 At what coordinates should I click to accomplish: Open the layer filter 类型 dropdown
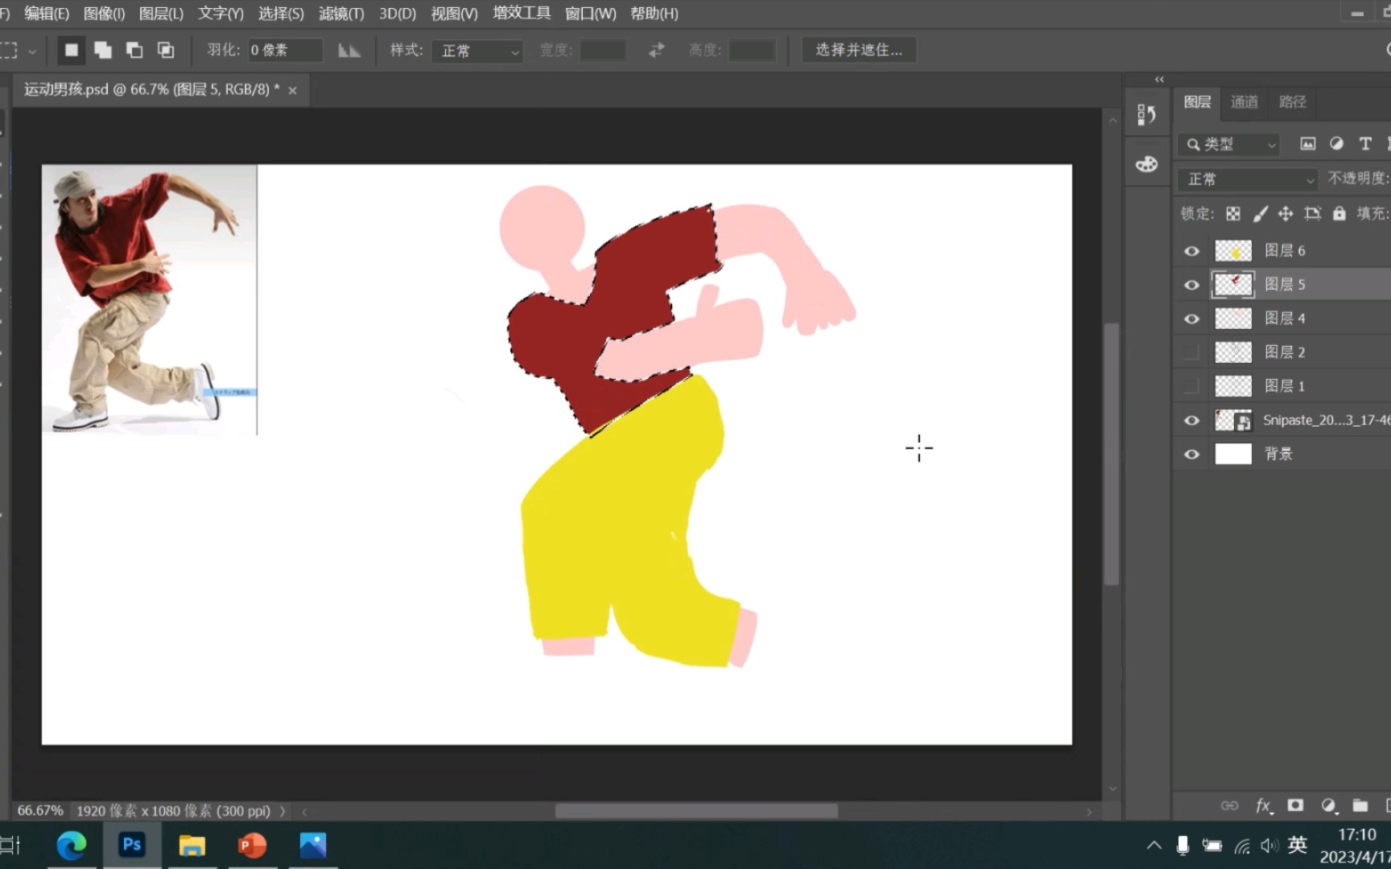pyautogui.click(x=1228, y=144)
